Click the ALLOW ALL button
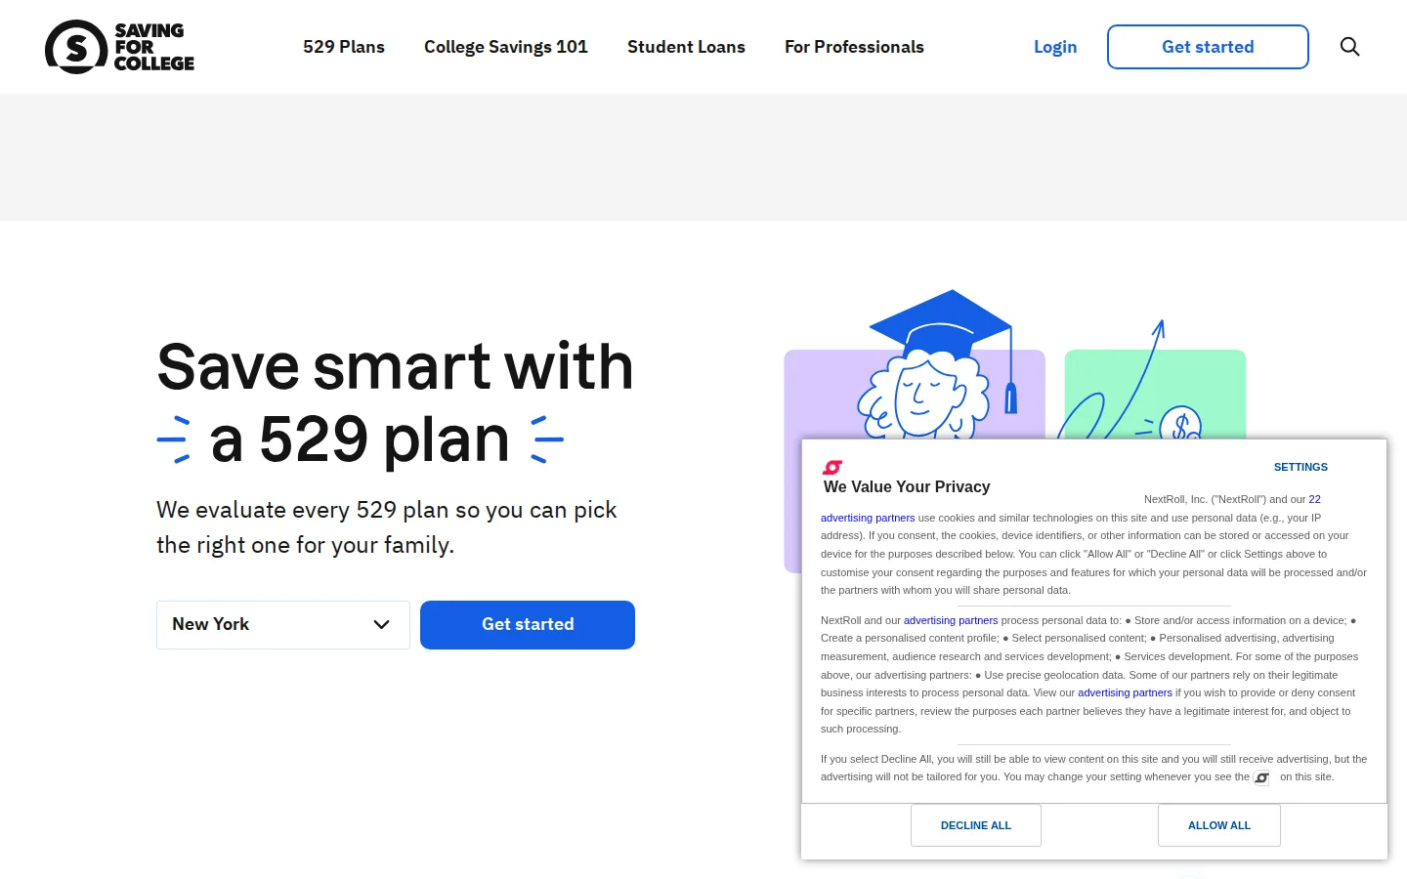The width and height of the screenshot is (1407, 879). coord(1219,825)
